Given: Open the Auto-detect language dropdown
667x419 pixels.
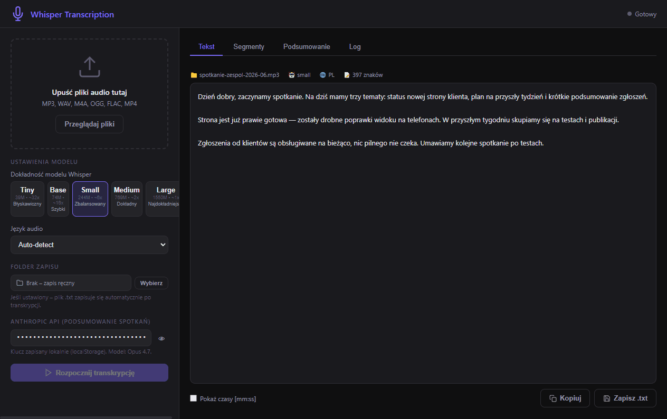Looking at the screenshot, I should coord(89,245).
